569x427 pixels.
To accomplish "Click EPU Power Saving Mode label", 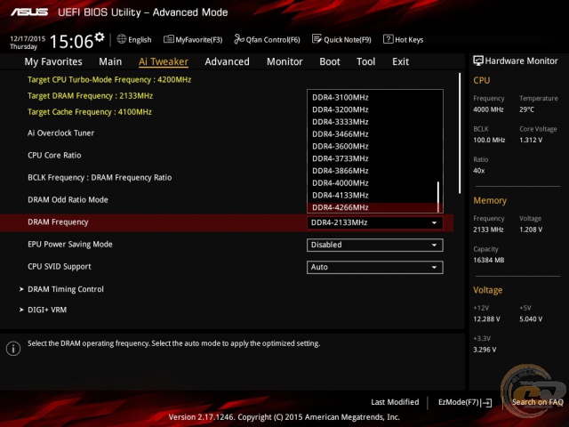I will point(70,245).
